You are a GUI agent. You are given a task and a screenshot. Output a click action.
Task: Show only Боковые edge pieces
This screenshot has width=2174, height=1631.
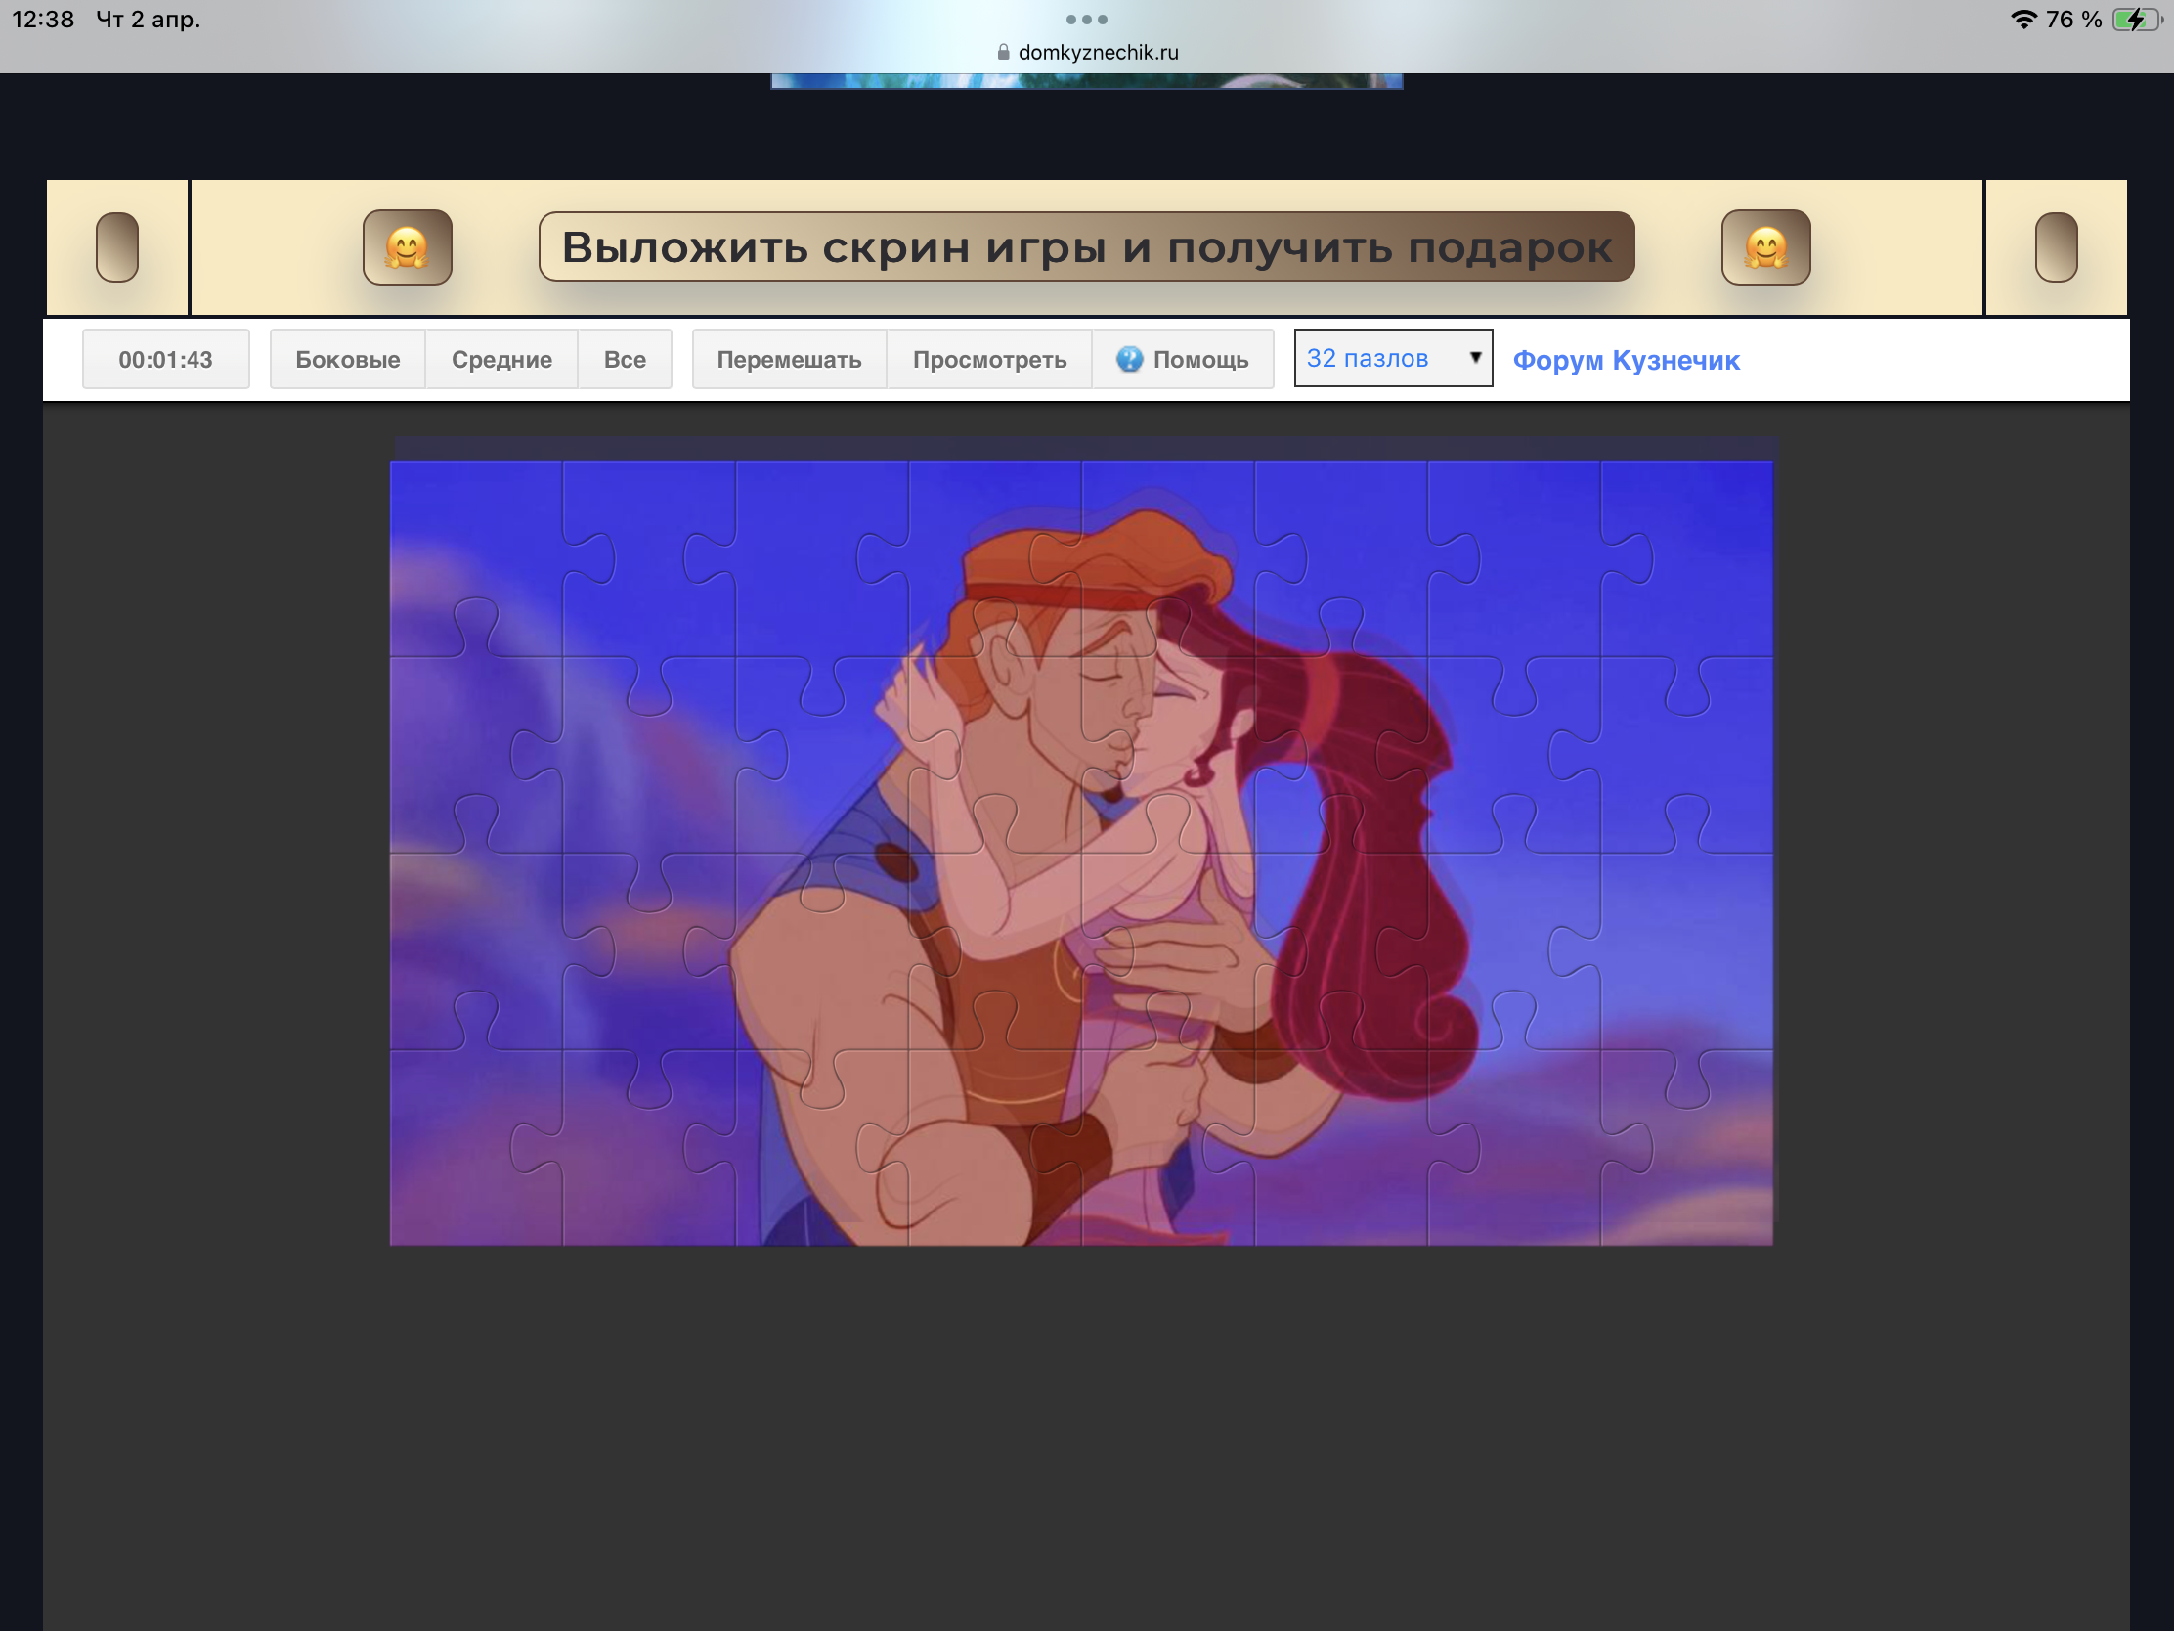click(347, 359)
